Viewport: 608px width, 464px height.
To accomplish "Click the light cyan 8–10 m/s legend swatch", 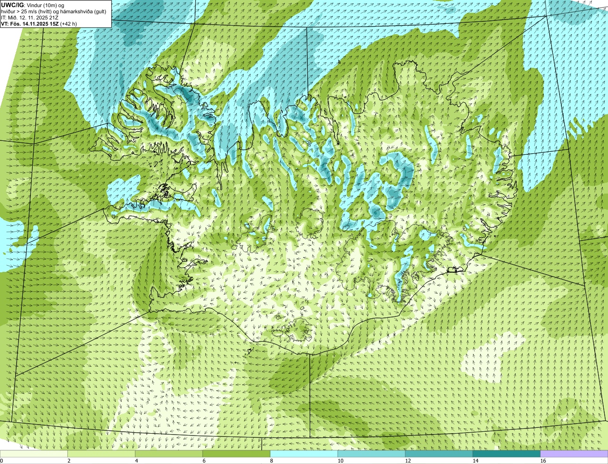I will pyautogui.click(x=304, y=454).
